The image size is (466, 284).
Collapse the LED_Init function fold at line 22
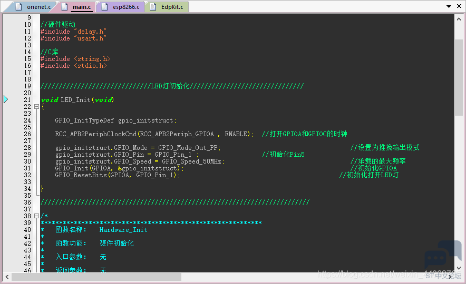point(36,106)
